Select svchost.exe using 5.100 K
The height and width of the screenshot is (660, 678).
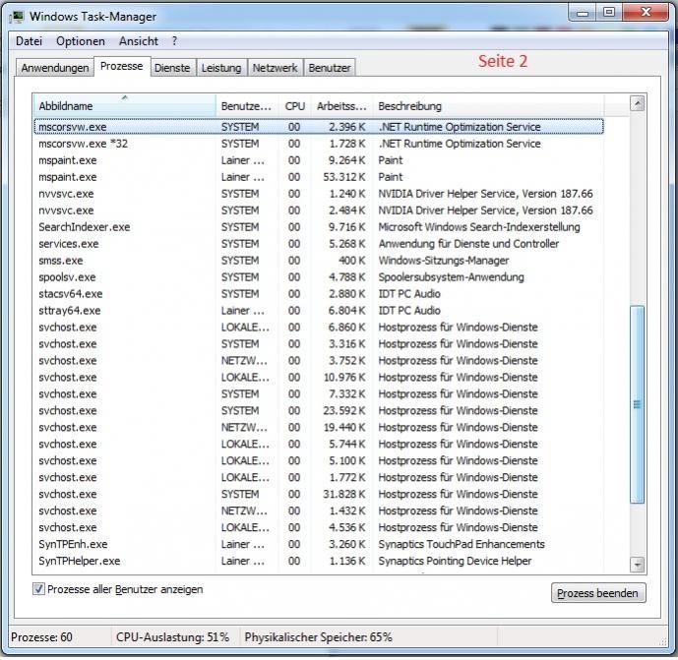tap(319, 460)
